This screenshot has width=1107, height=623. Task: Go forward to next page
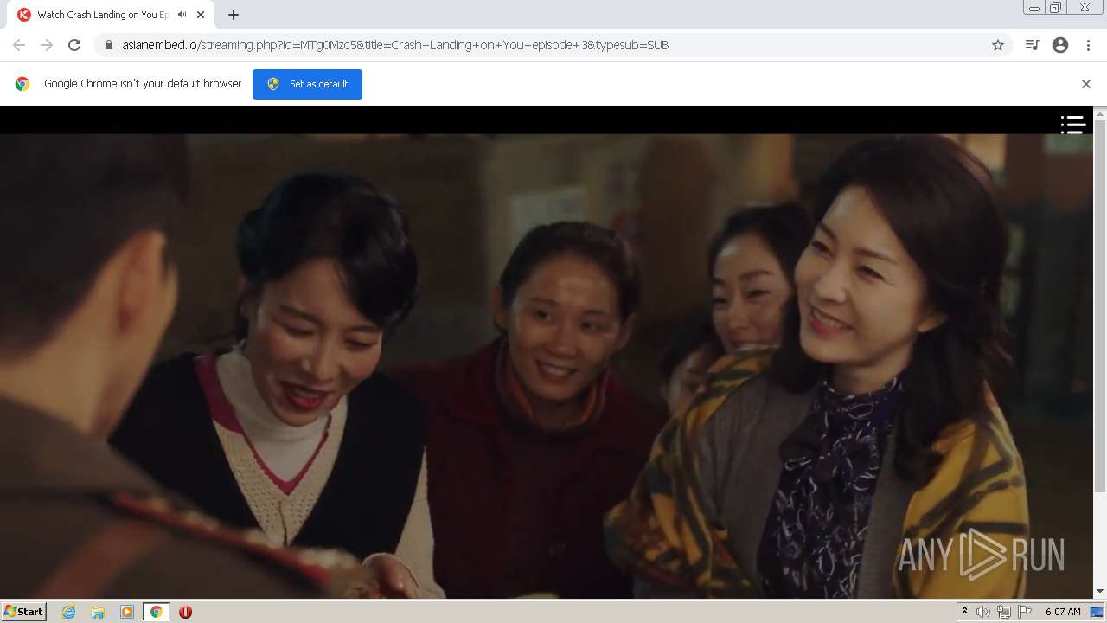[47, 45]
